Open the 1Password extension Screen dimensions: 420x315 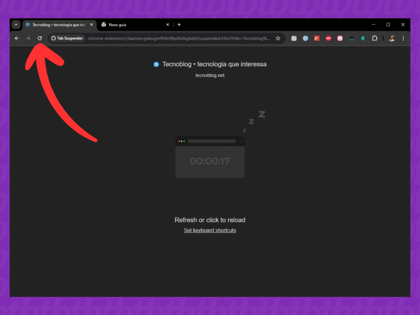click(305, 38)
